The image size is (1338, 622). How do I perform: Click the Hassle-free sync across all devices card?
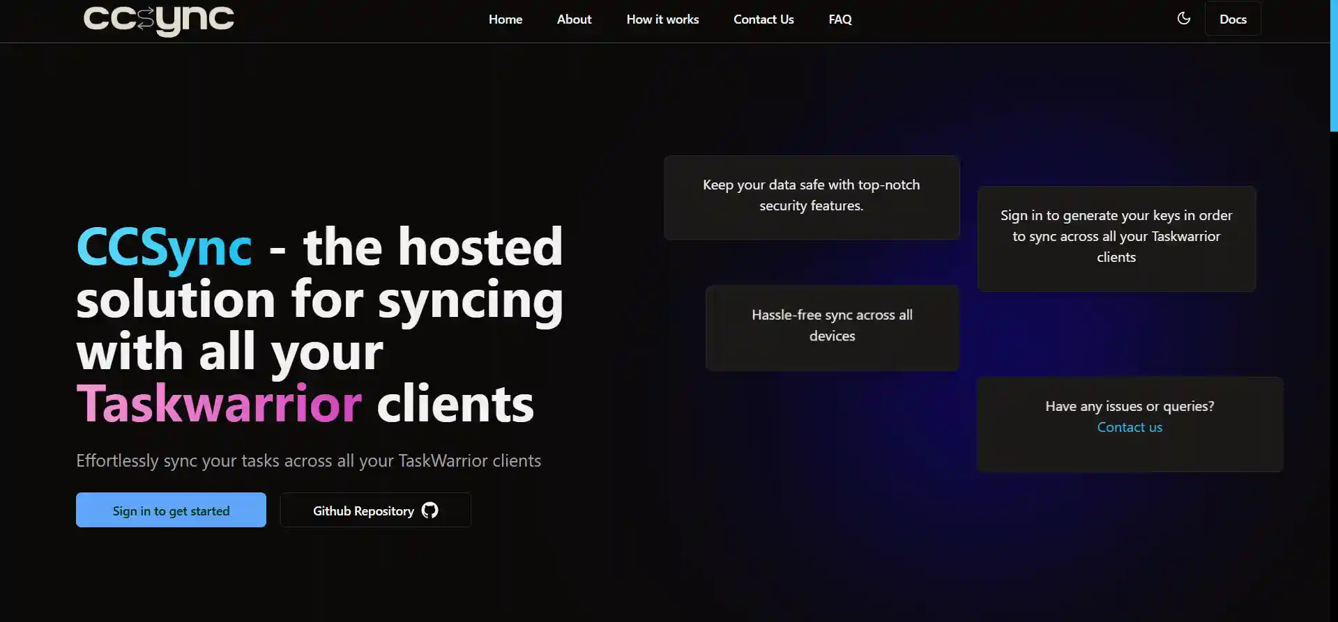point(832,327)
